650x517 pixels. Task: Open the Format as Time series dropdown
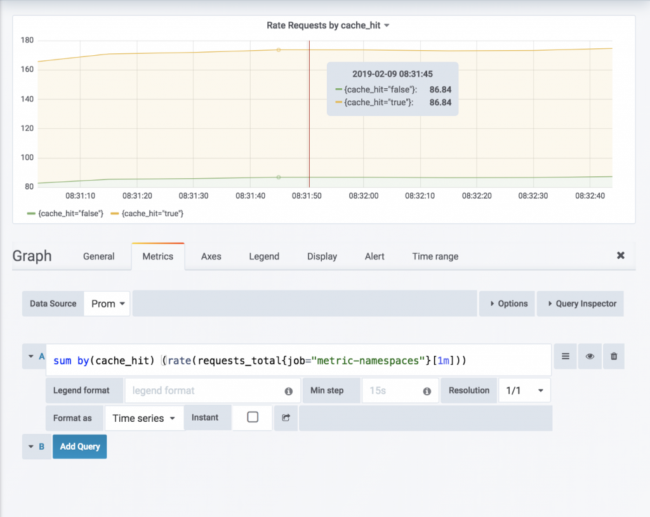click(x=143, y=418)
